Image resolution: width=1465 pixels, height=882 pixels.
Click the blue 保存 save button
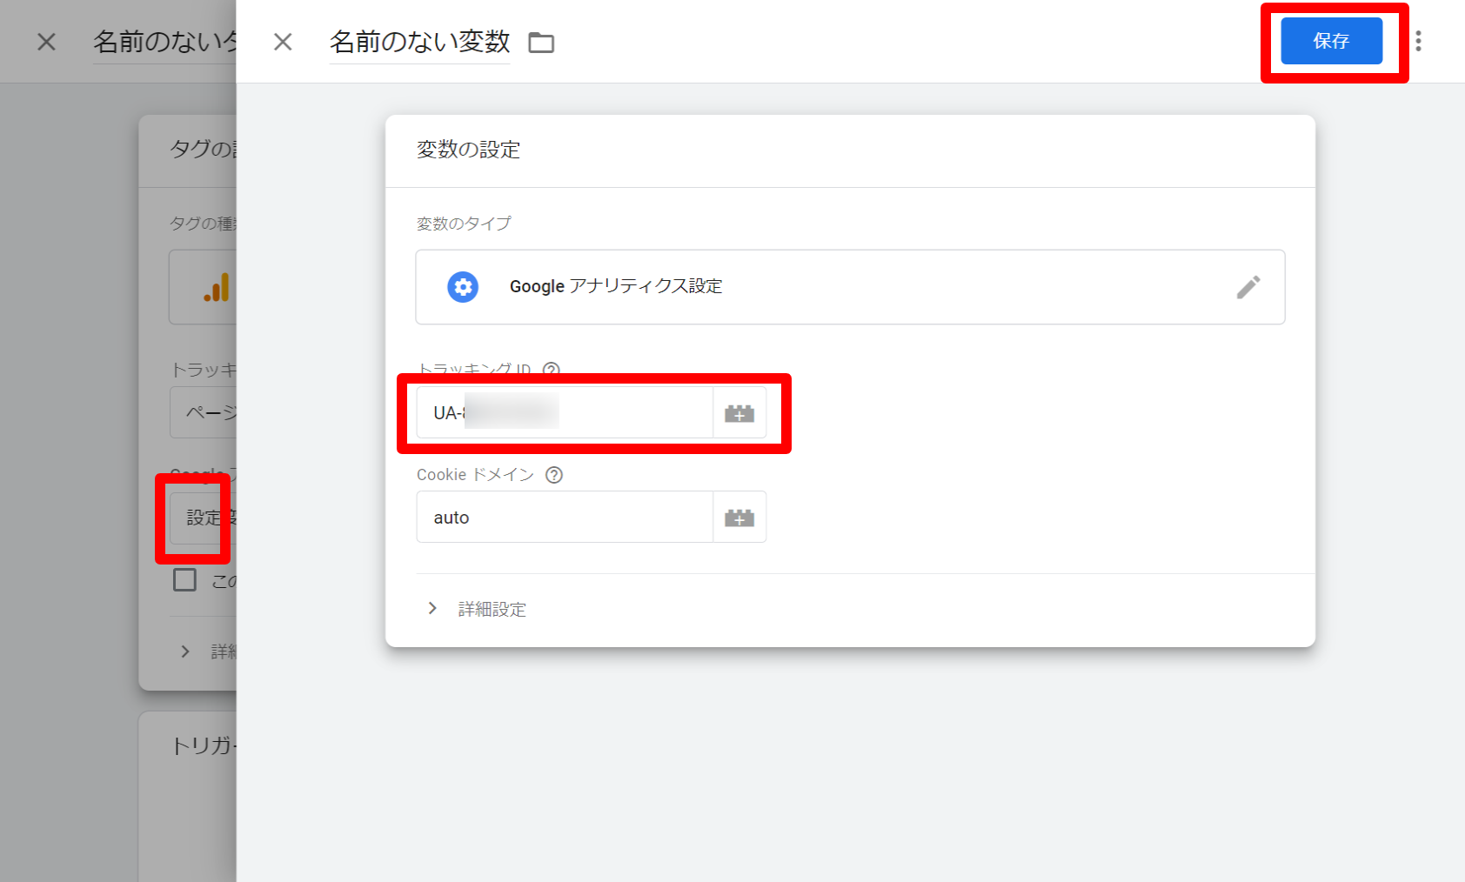tap(1331, 41)
